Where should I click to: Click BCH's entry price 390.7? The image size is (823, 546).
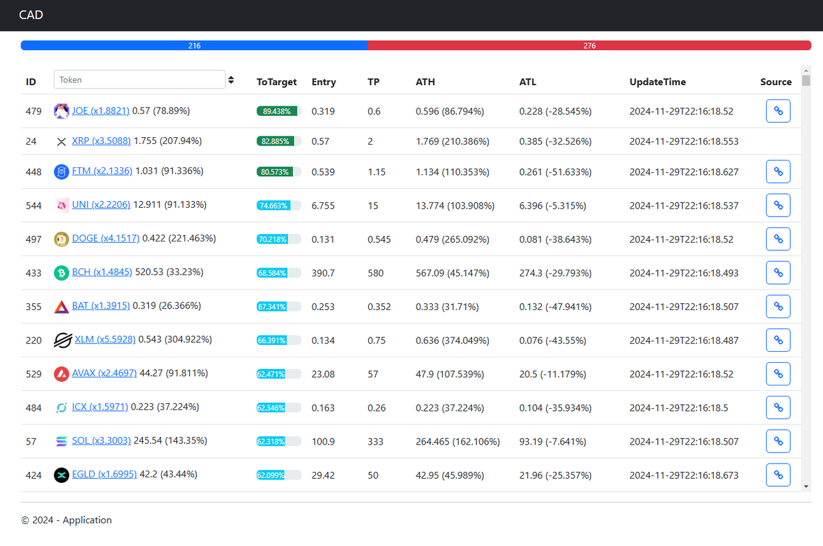323,273
